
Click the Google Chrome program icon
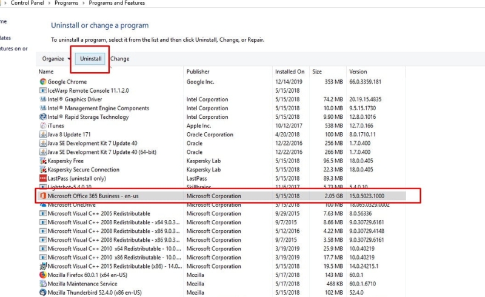click(x=43, y=82)
